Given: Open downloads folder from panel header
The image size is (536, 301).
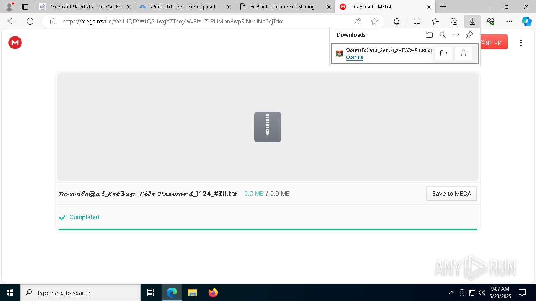Looking at the screenshot, I should (x=429, y=35).
